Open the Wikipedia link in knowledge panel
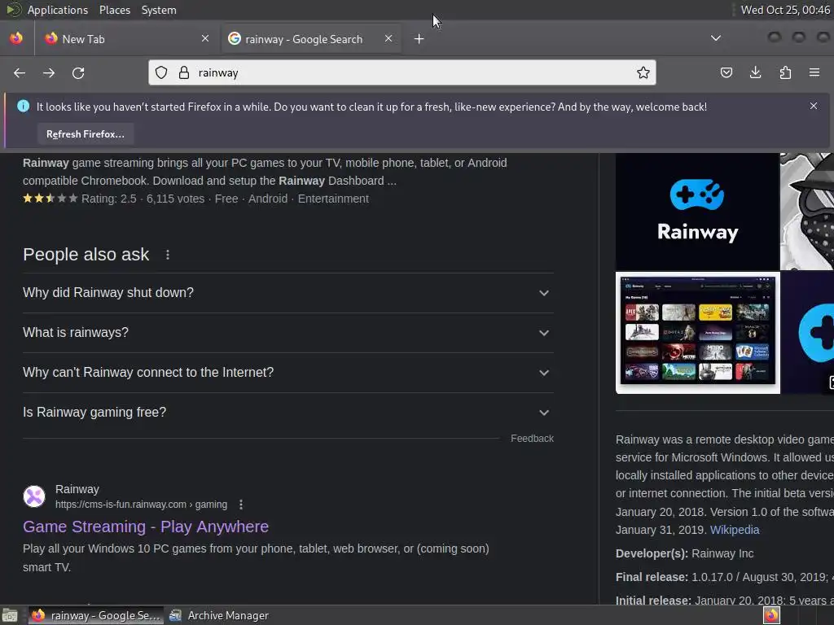This screenshot has width=834, height=625. coord(735,530)
